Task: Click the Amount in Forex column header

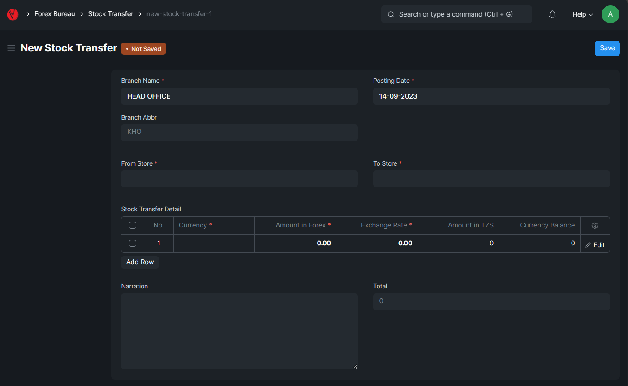Action: click(x=295, y=225)
